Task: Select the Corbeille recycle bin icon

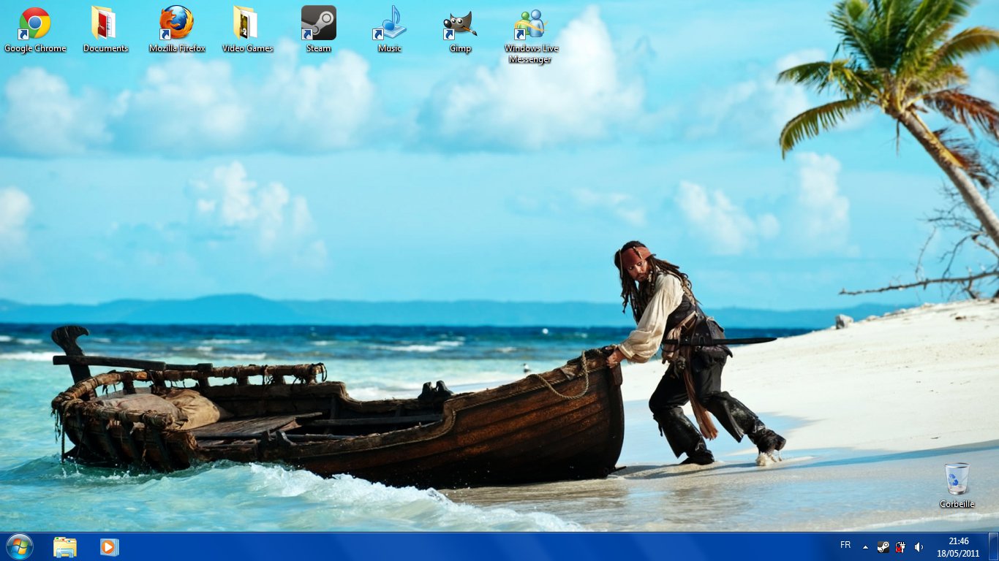Action: tap(957, 485)
